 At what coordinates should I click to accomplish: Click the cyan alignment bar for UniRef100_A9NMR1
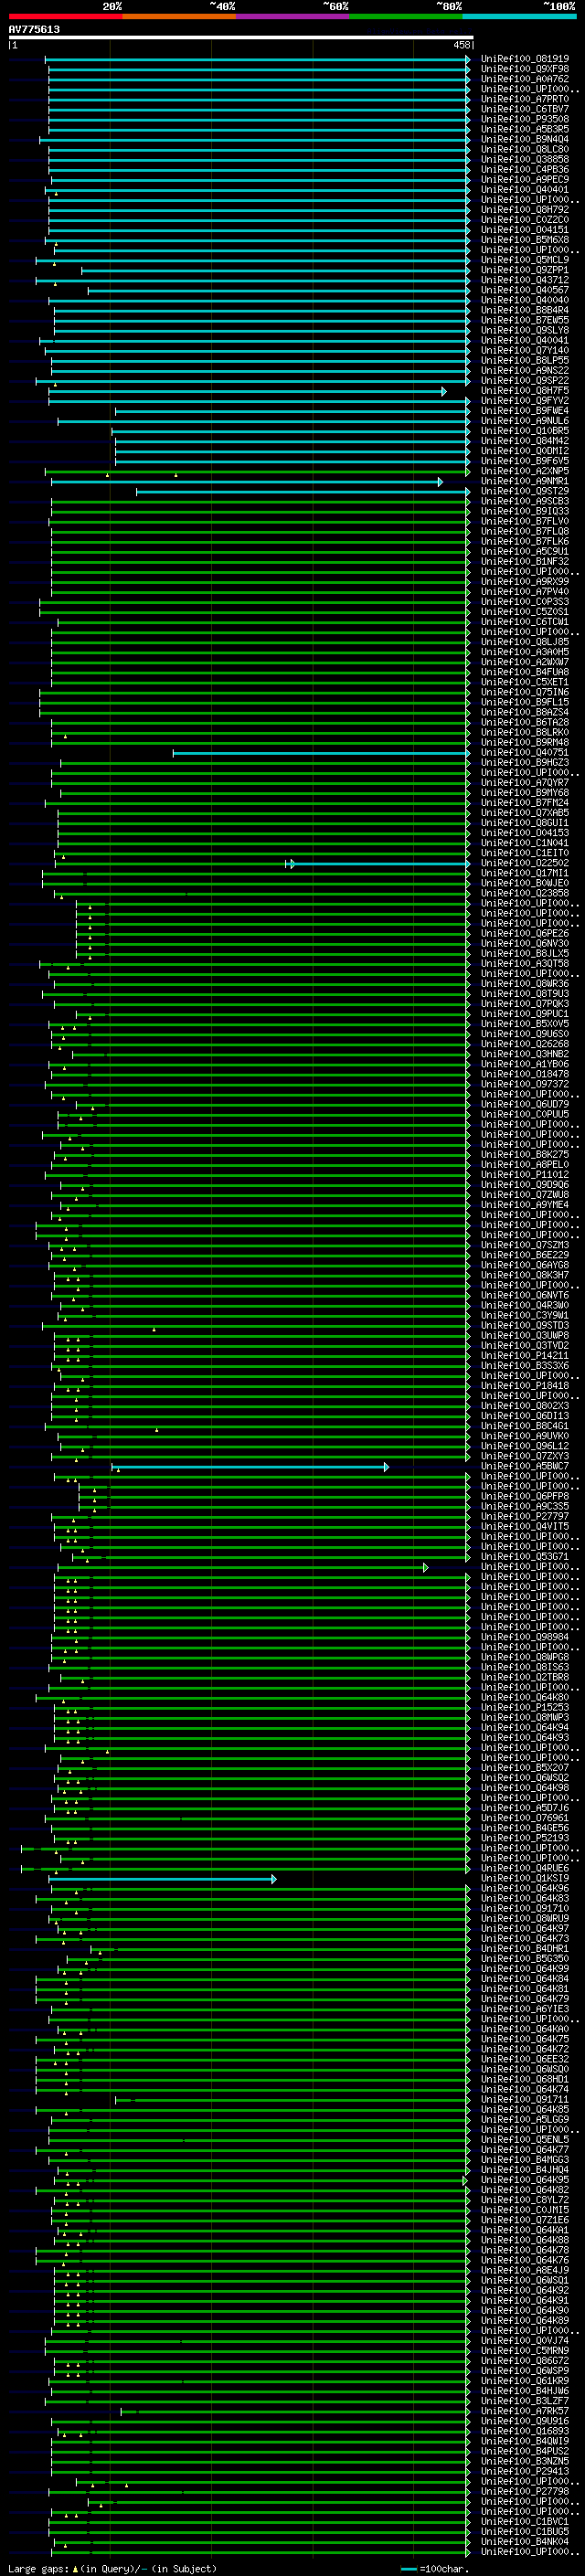(x=247, y=481)
